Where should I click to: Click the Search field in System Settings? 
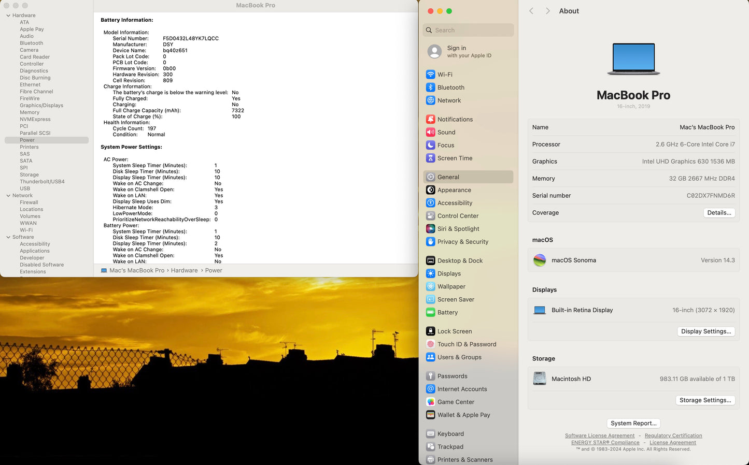[468, 30]
